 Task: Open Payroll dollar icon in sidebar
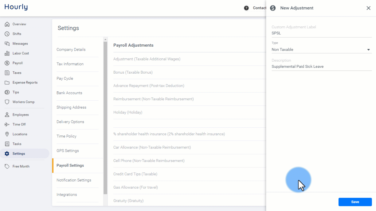pos(7,63)
